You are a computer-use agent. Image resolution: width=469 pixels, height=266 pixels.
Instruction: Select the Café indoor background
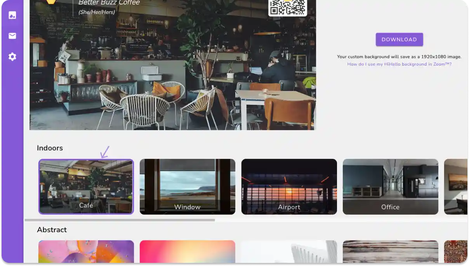coord(86,186)
